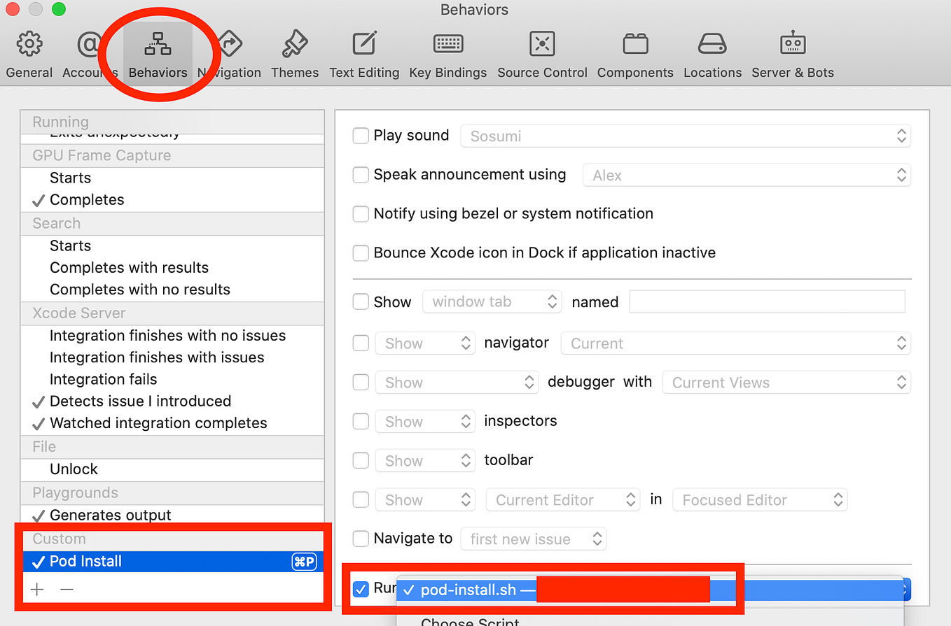This screenshot has height=626, width=951.
Task: Open the Key Bindings preferences pane
Action: pos(447,52)
